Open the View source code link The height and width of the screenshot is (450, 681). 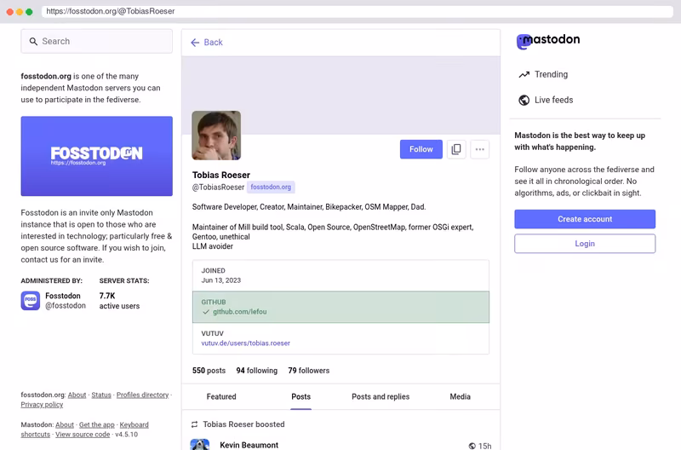tap(83, 435)
